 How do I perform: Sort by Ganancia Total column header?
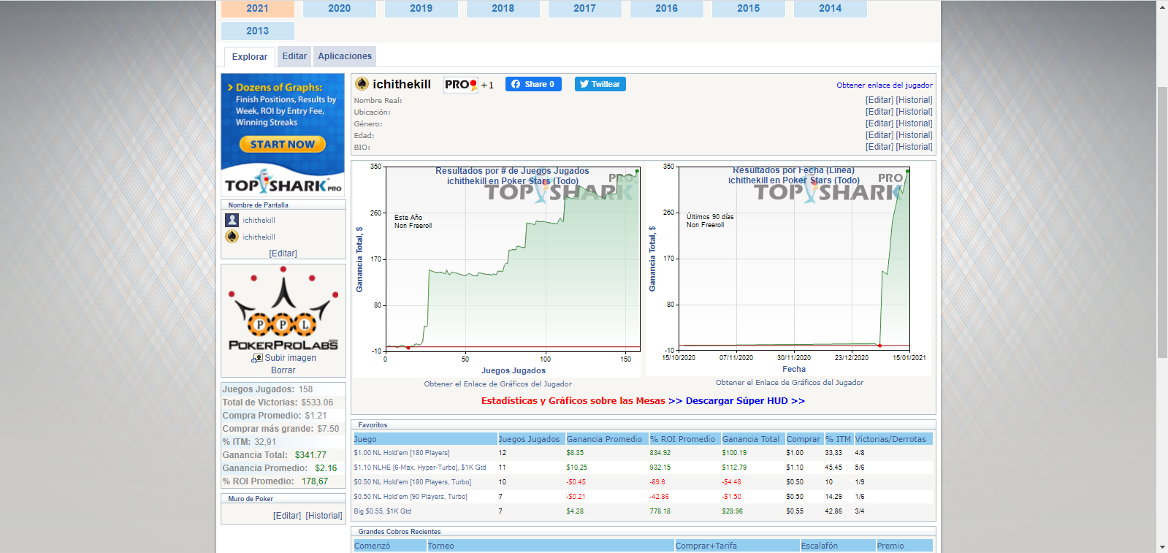click(x=752, y=439)
